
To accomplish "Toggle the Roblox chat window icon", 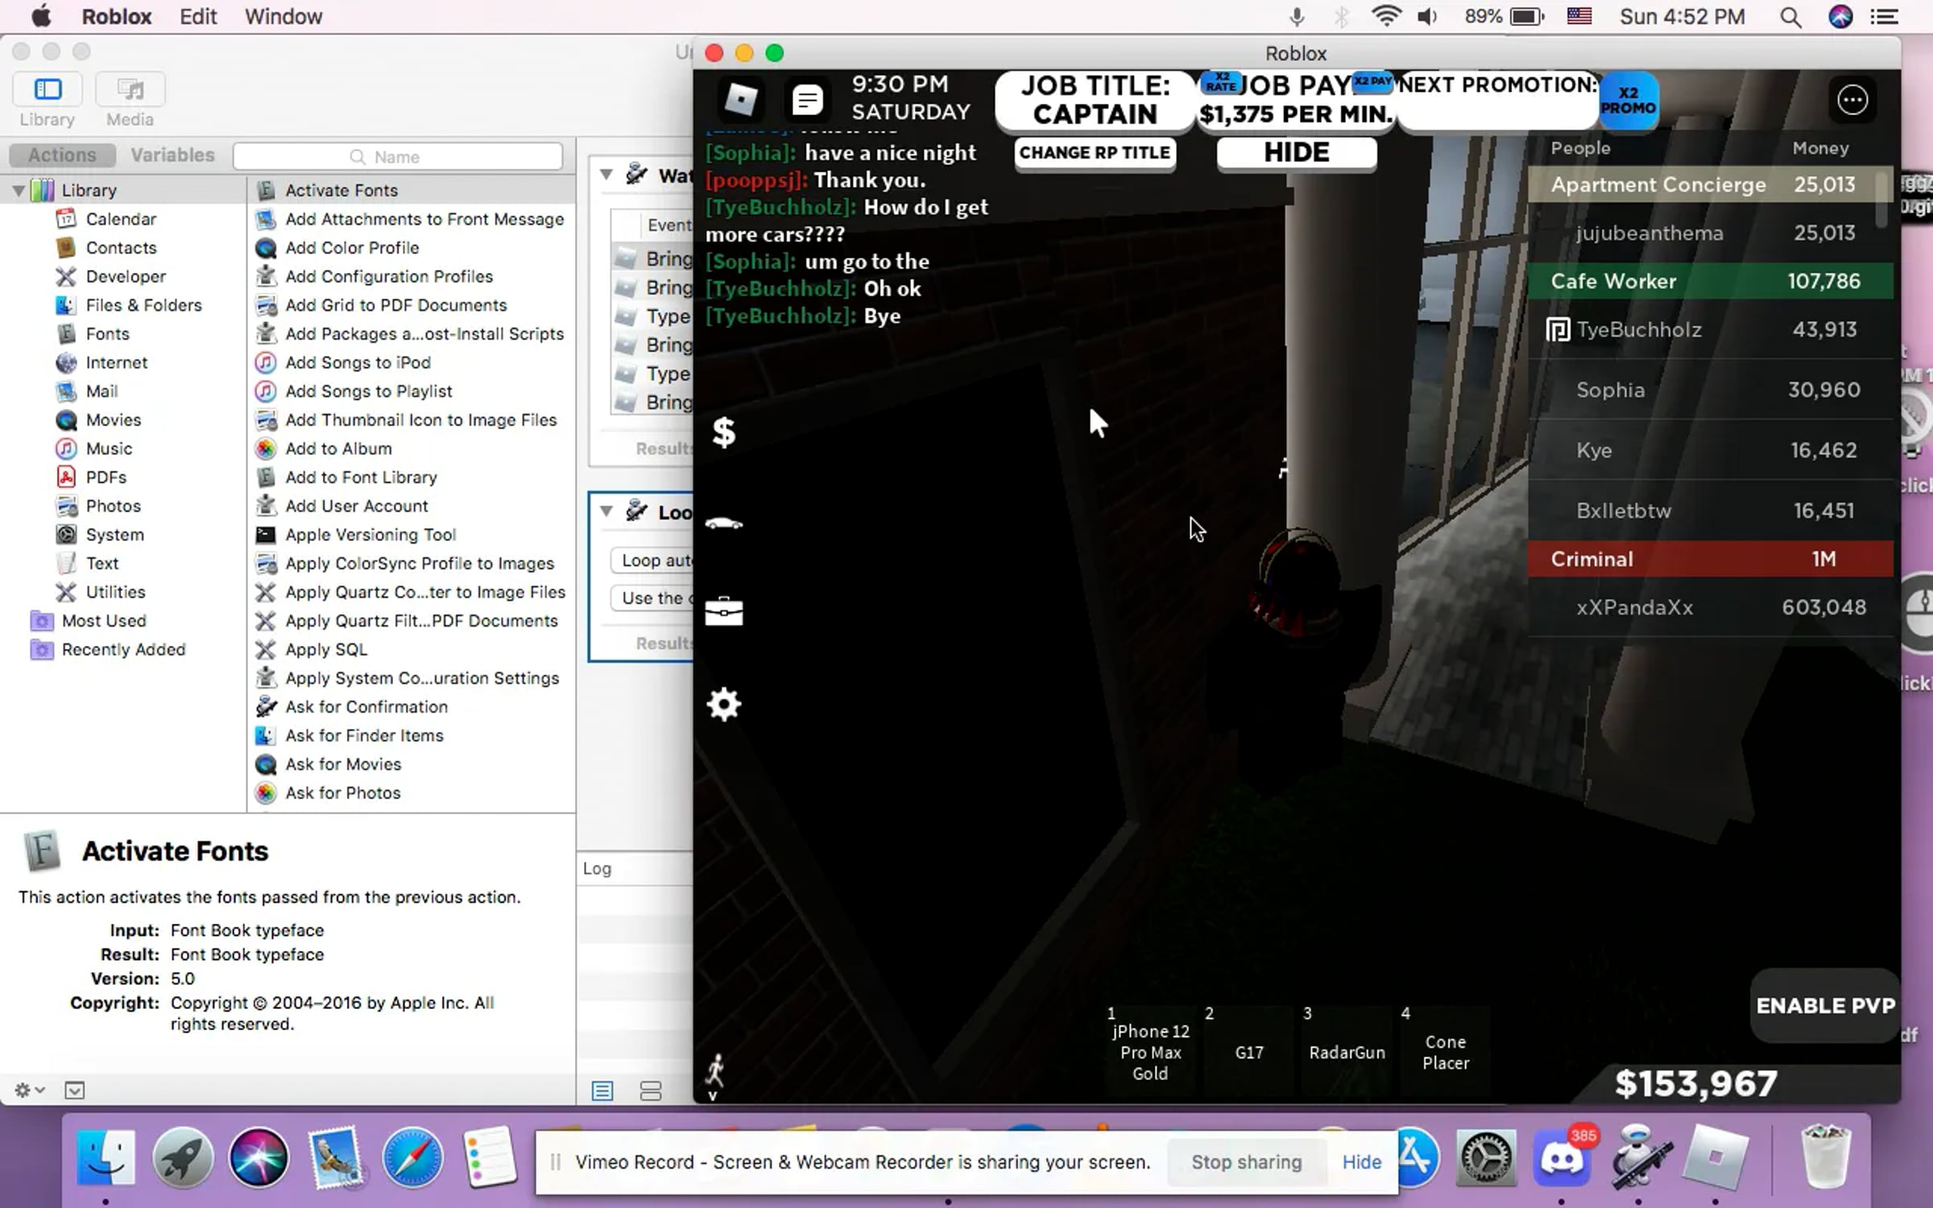I will [x=807, y=100].
